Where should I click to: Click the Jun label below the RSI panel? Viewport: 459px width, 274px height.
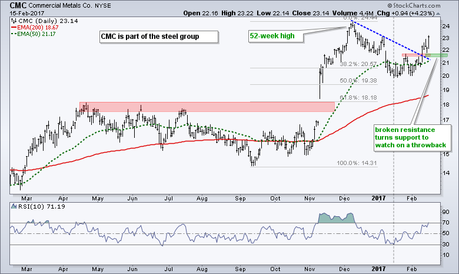132,269
